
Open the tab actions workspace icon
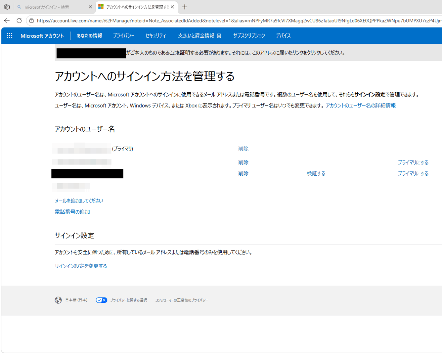[x=7, y=7]
